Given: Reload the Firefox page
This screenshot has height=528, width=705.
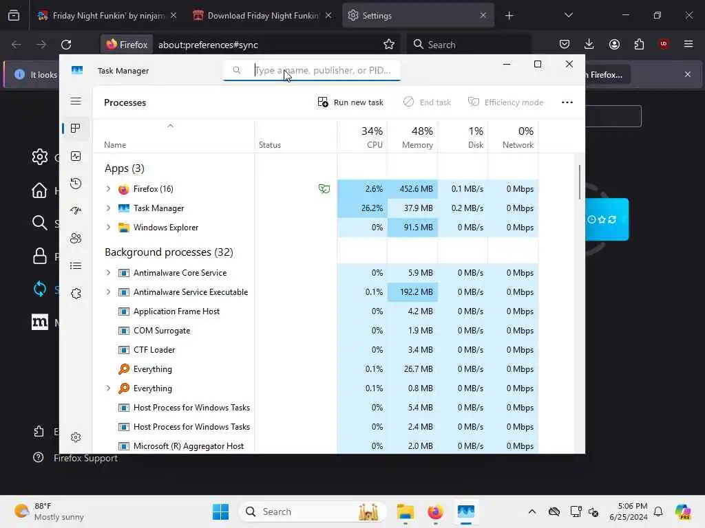Looking at the screenshot, I should (66, 45).
